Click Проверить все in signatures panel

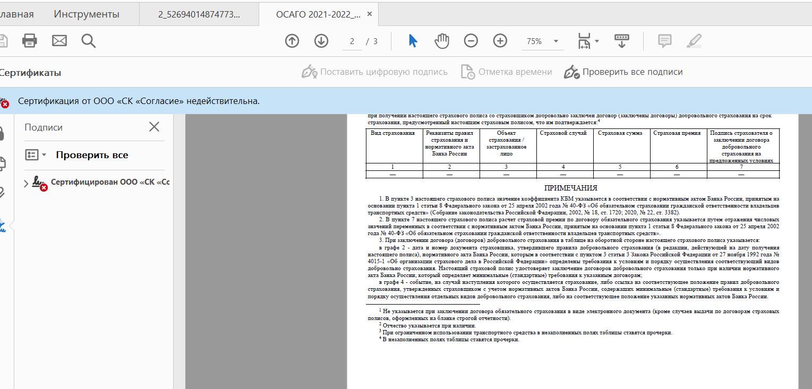pos(92,155)
